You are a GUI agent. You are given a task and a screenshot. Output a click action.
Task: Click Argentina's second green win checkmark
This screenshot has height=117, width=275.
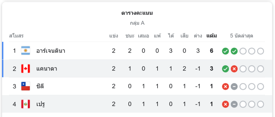(x=234, y=51)
